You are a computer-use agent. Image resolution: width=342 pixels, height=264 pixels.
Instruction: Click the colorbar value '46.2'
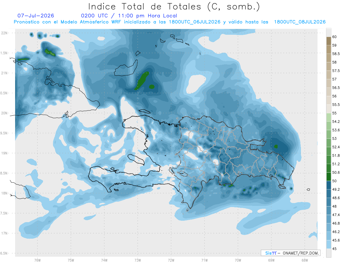coord(336,232)
